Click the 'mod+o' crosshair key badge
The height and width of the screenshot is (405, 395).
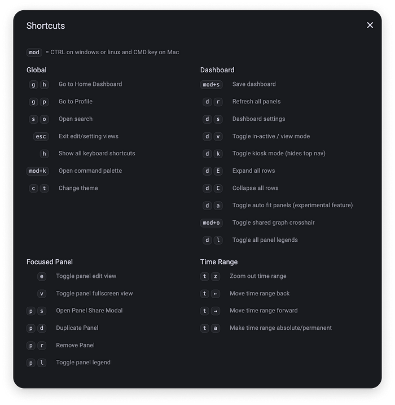pyautogui.click(x=211, y=223)
